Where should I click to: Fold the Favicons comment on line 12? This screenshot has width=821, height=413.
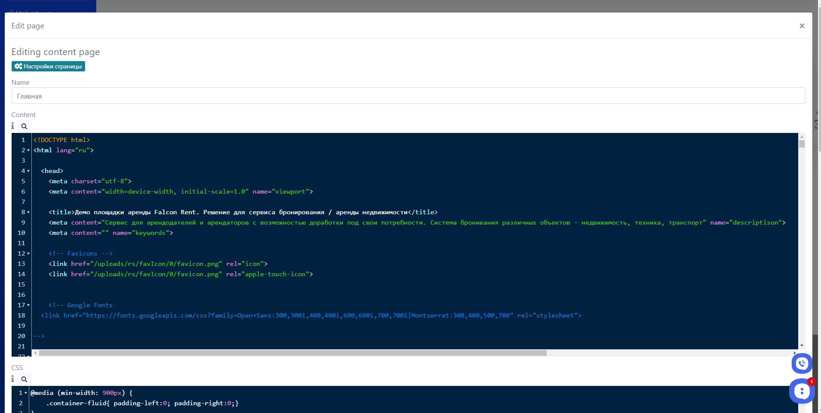28,254
